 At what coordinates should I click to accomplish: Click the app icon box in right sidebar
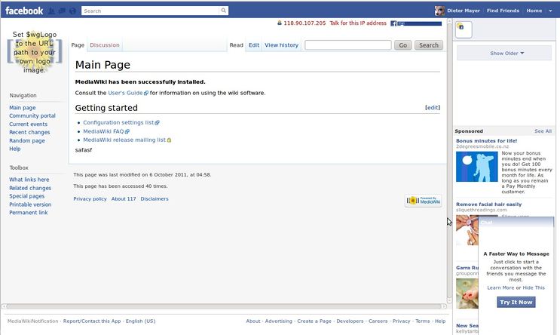pos(464,29)
